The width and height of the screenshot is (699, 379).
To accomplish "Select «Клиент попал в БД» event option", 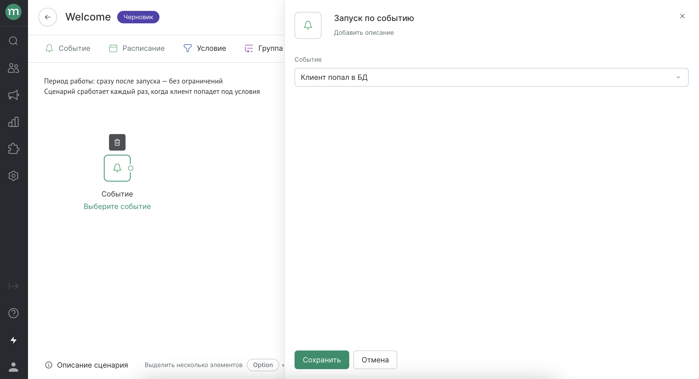I will (491, 77).
